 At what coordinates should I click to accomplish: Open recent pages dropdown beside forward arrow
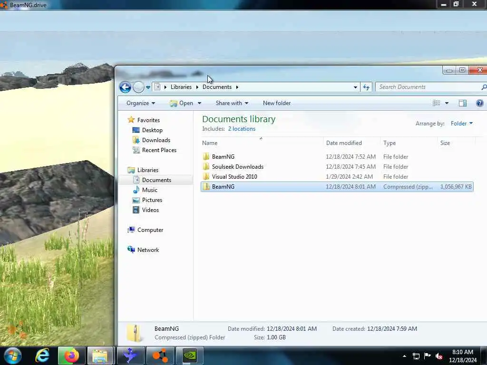tap(148, 87)
